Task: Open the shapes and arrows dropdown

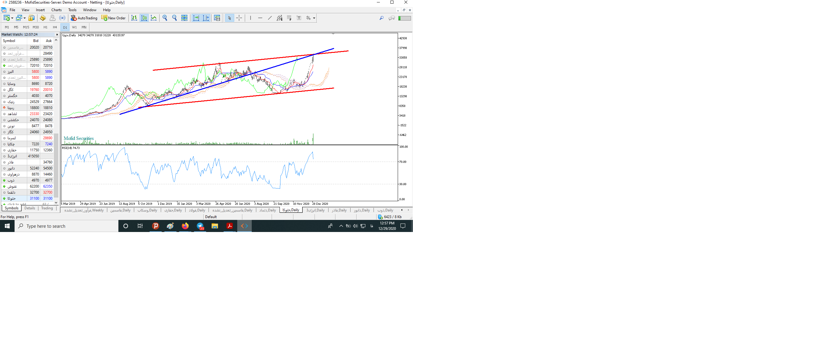Action: click(310, 18)
